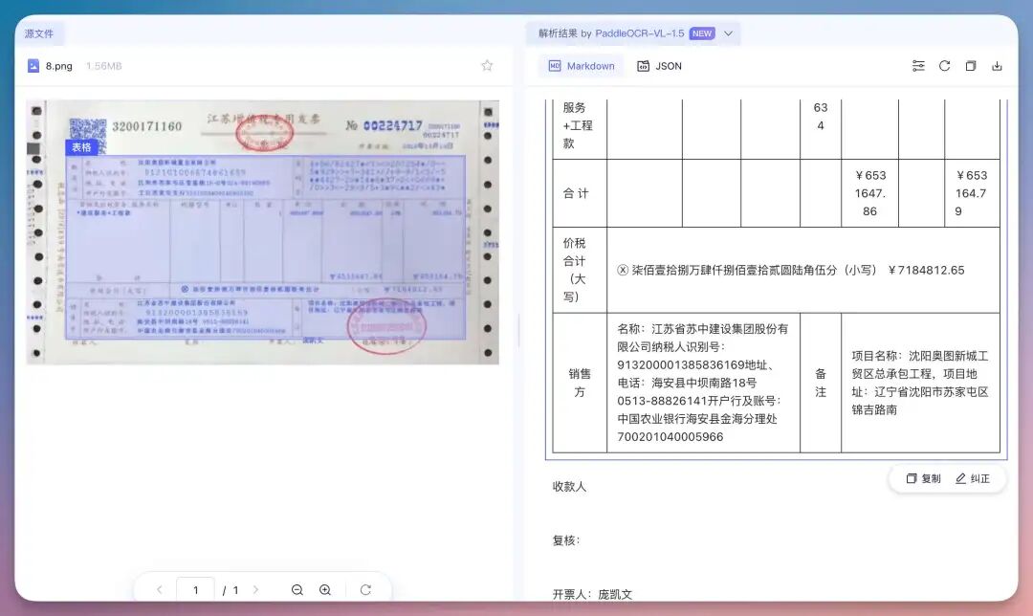1033x616 pixels.
Task: Select the 源文件 source file tab
Action: click(x=39, y=33)
